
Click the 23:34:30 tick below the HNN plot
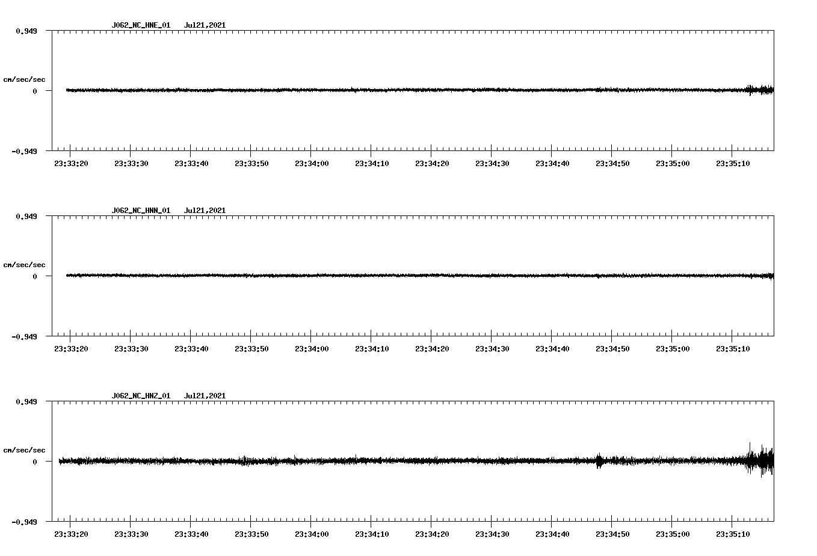coord(493,347)
